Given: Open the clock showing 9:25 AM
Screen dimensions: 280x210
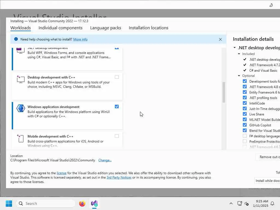Looking at the screenshot, I should 261,203.
